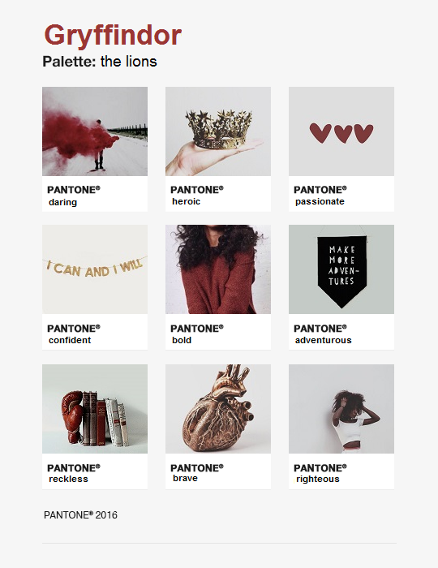The image size is (438, 568).
Task: Click the 'daring' Pantone label
Action: pos(62,202)
